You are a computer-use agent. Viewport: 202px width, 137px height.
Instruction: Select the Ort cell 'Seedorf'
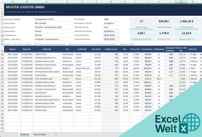point(68,79)
